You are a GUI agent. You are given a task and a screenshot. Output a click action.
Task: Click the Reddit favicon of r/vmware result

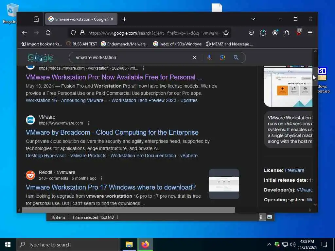(x=30, y=175)
